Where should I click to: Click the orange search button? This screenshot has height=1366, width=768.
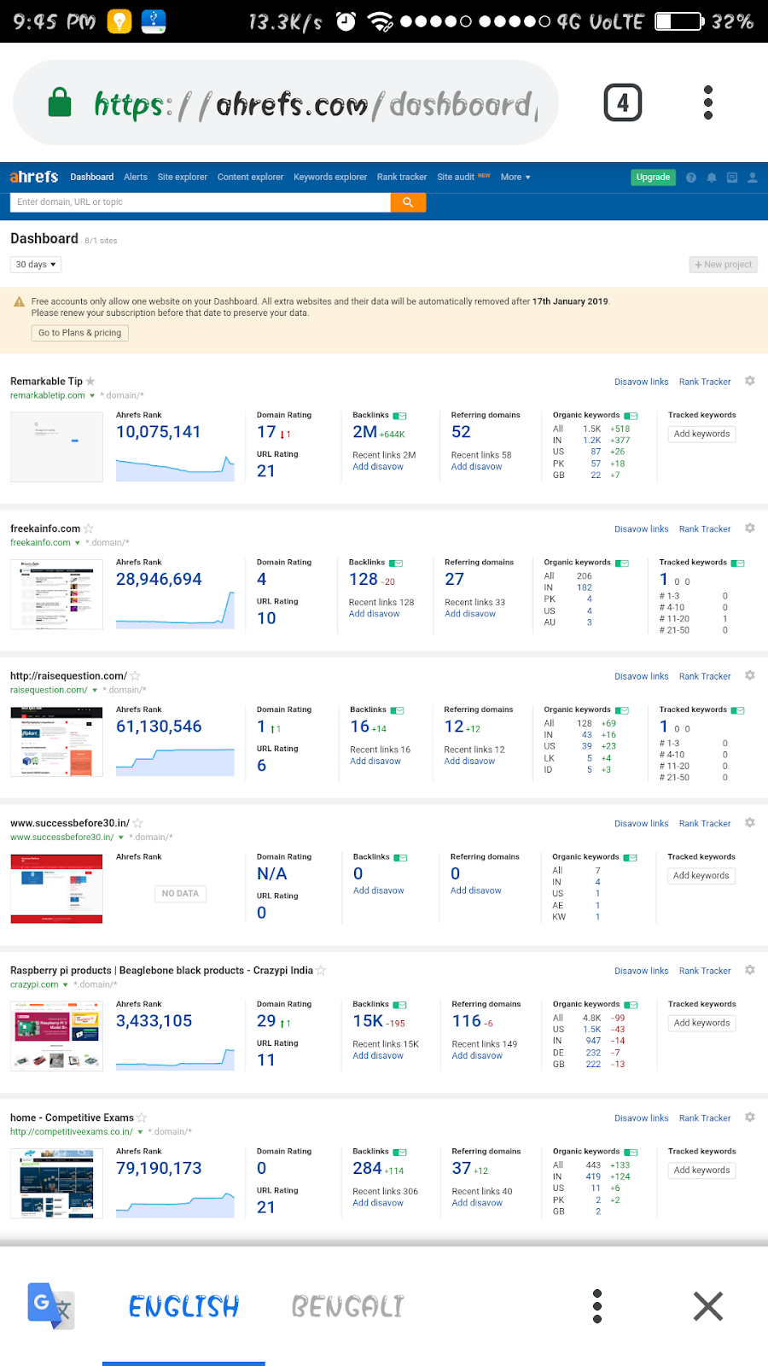(x=408, y=202)
